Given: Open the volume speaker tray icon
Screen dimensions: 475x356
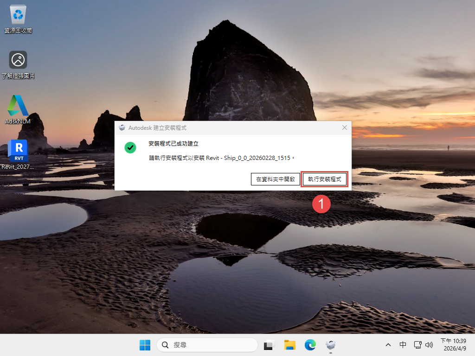Looking at the screenshot, I should click(x=429, y=345).
